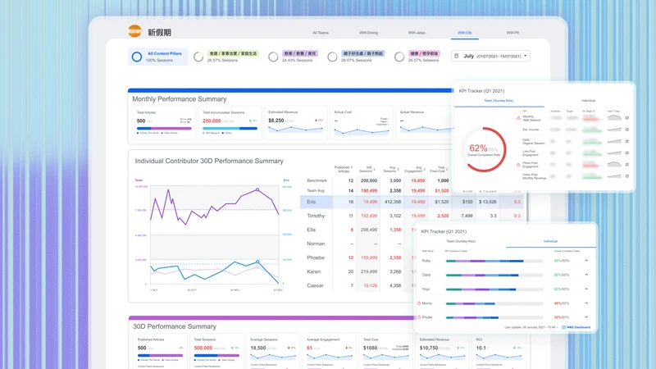Click the Team Avg row label

pyautogui.click(x=316, y=191)
